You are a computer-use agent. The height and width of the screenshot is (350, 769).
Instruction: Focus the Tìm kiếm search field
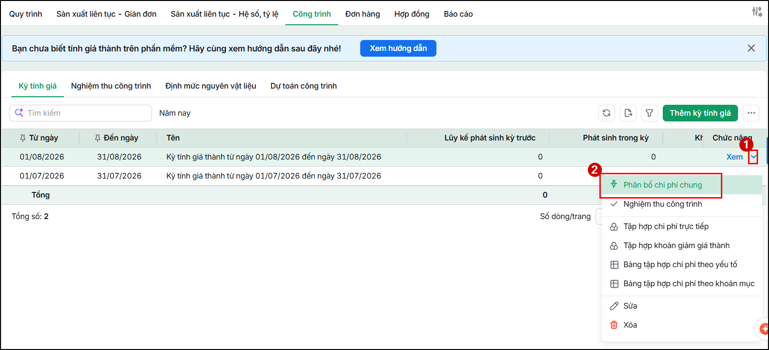coord(81,113)
